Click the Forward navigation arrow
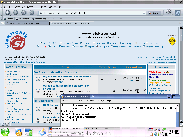Screen dimensions: 183x137 (x=16, y=12)
